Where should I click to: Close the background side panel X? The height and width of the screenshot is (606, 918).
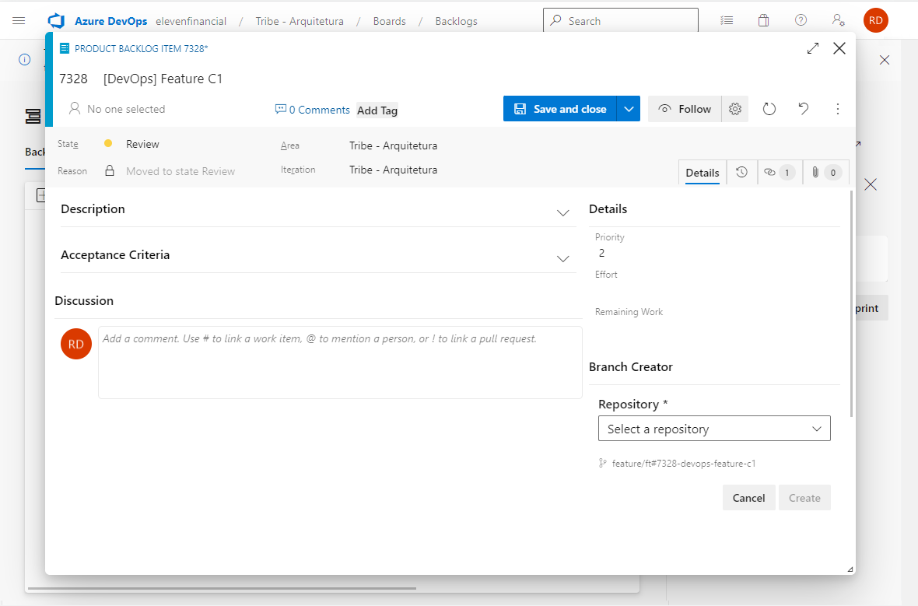[871, 185]
